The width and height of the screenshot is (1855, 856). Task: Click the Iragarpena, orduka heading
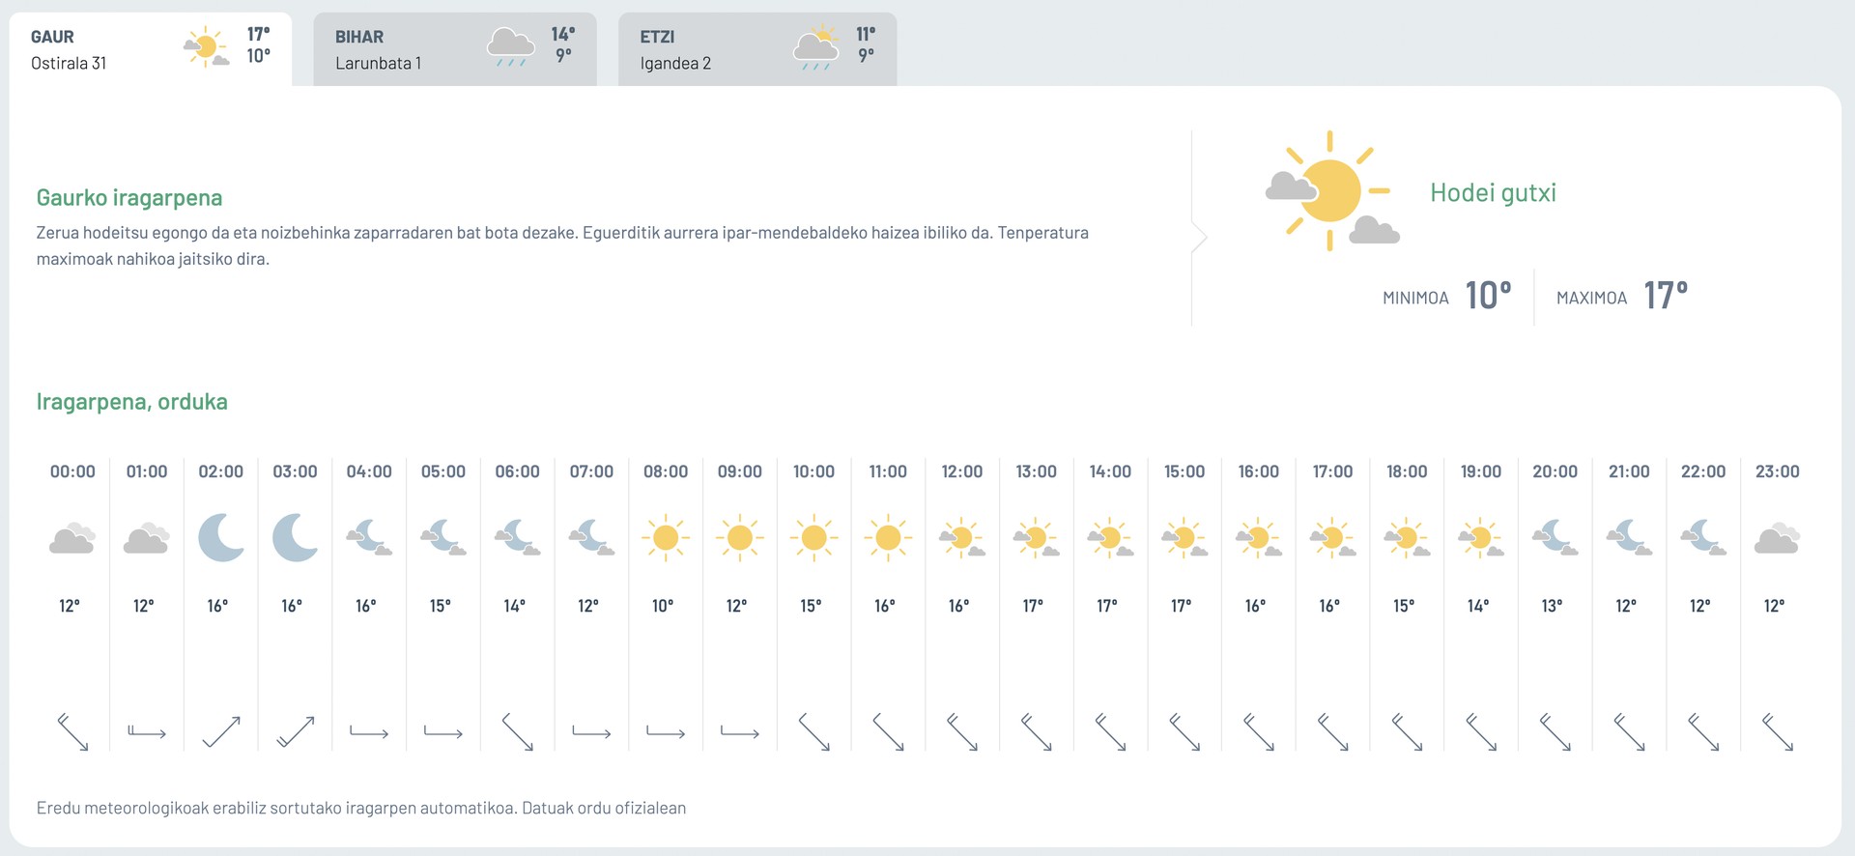[132, 402]
